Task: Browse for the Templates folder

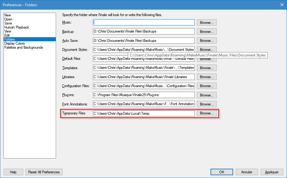Action: (x=207, y=68)
